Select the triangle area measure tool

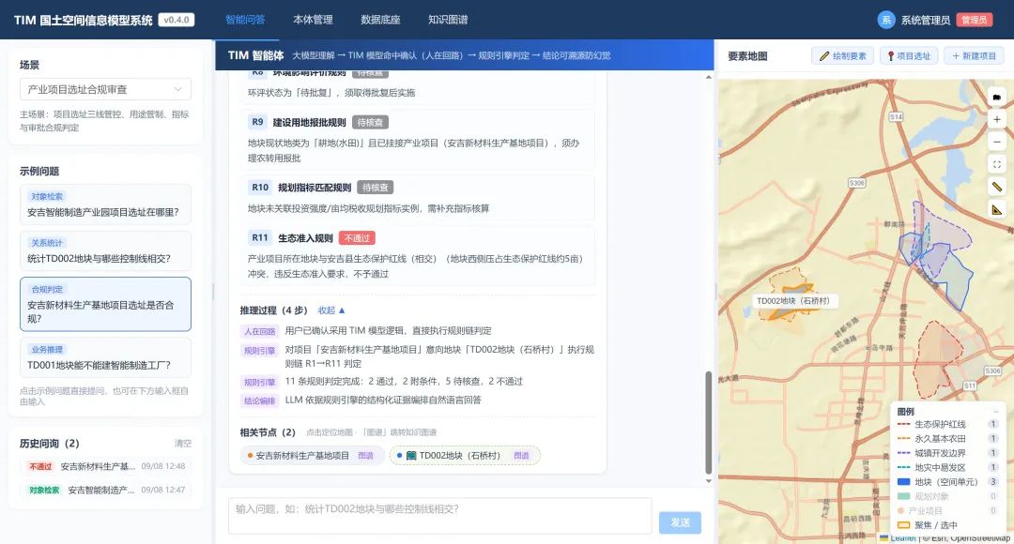996,209
